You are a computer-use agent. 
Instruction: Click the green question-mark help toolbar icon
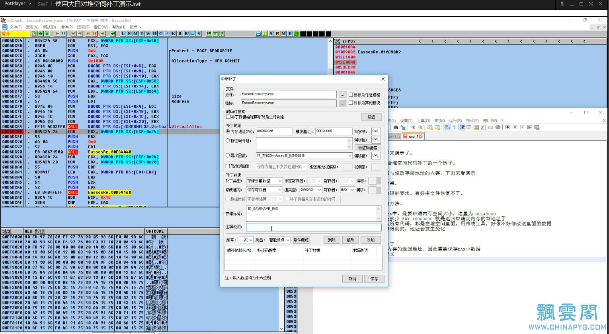click(222, 33)
